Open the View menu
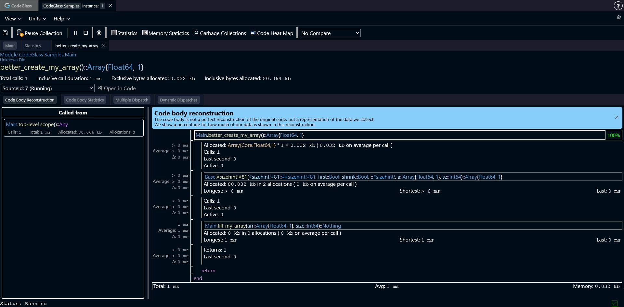624x307 pixels. click(x=13, y=19)
